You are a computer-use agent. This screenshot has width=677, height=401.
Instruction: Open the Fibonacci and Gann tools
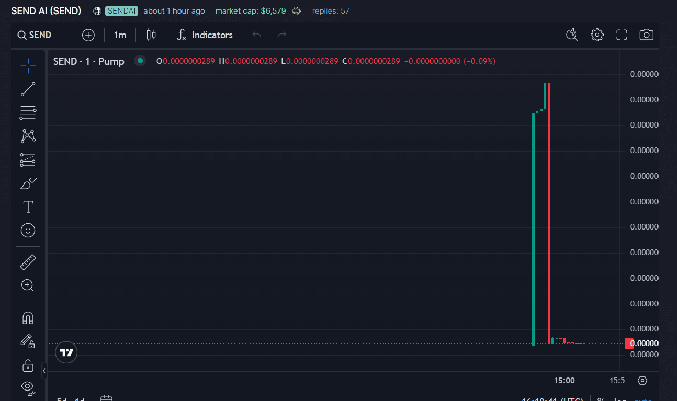click(28, 112)
